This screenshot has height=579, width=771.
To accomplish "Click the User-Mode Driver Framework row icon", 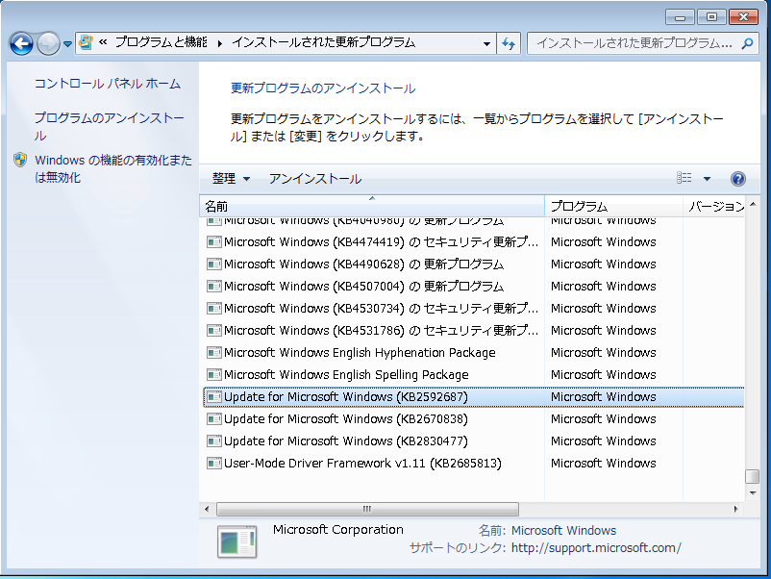I will [x=213, y=463].
